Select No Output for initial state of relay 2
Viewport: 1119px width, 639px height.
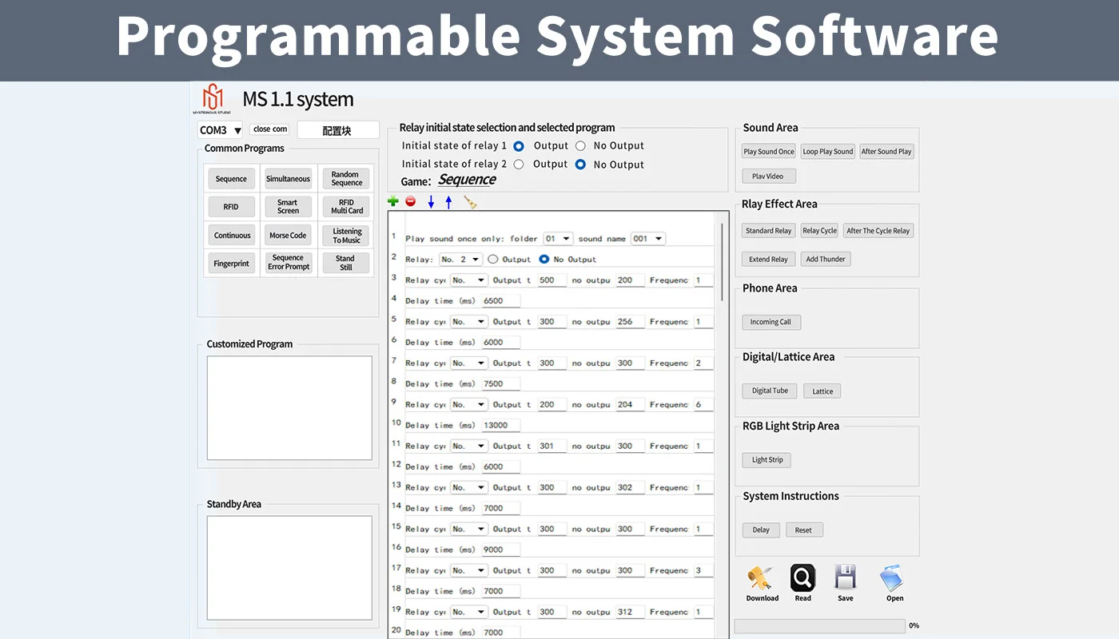tap(580, 165)
